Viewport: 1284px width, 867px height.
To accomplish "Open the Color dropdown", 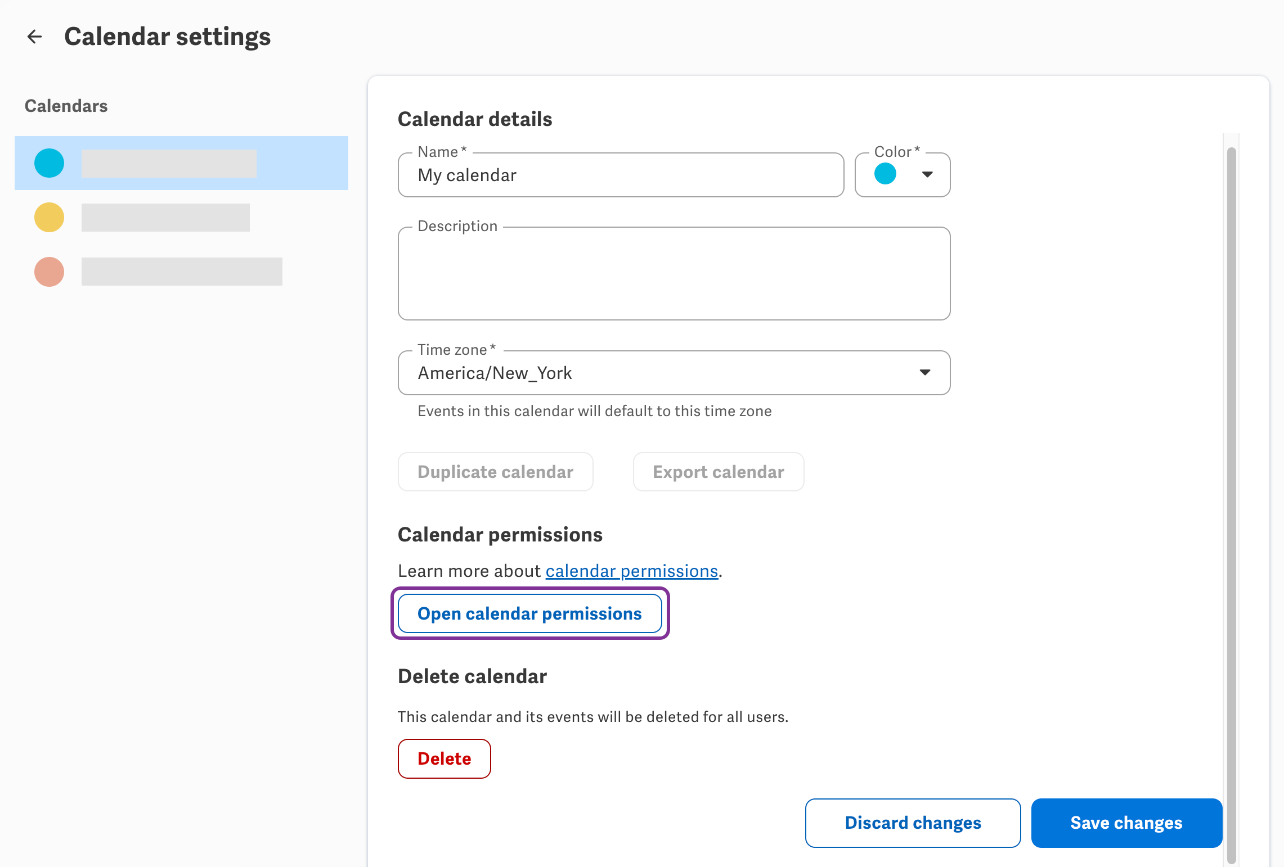I will (903, 175).
